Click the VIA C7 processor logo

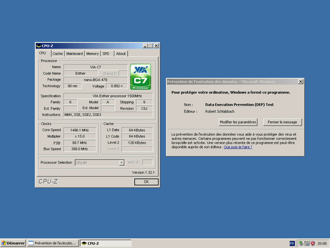coord(141,76)
